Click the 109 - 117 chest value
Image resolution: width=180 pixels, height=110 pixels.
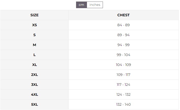click(x=123, y=75)
